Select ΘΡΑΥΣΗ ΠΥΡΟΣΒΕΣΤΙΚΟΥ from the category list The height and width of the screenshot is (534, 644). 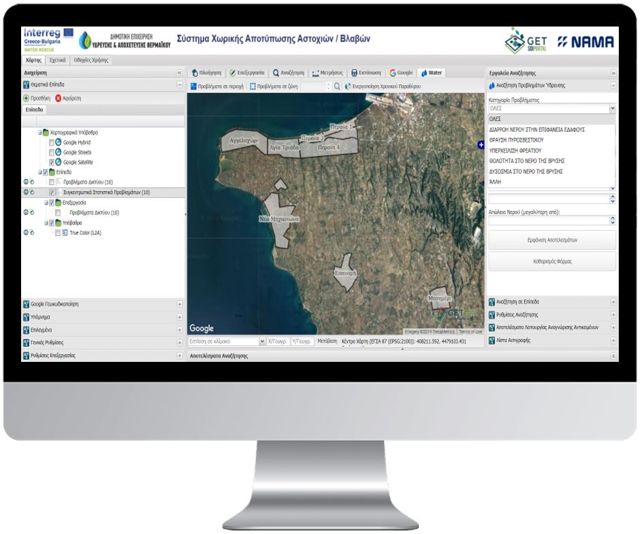pyautogui.click(x=551, y=140)
